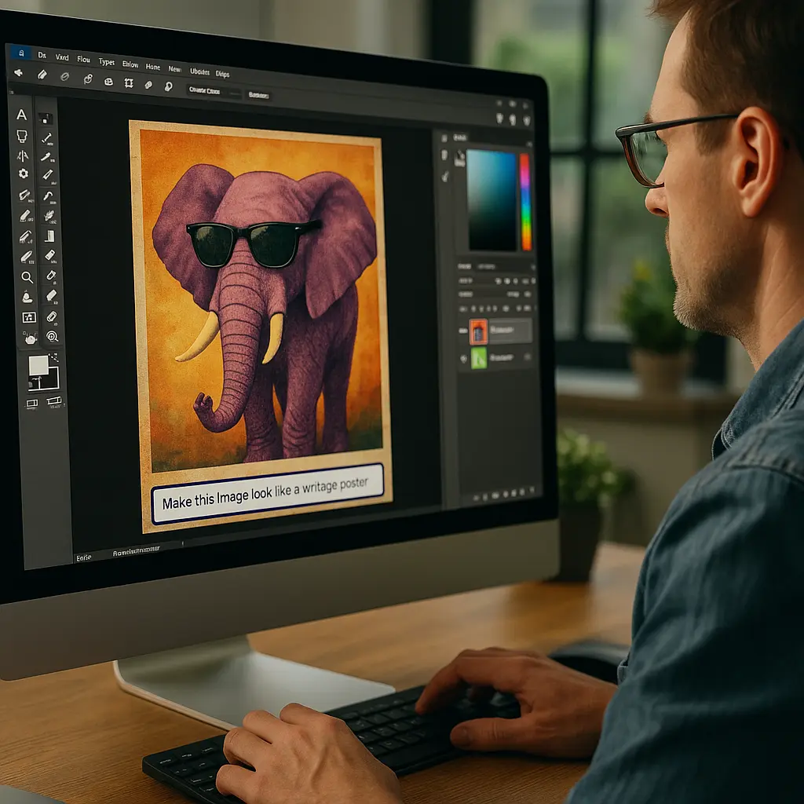The image size is (804, 804).
Task: Select the layer with orange thumbnail
Action: click(x=500, y=331)
